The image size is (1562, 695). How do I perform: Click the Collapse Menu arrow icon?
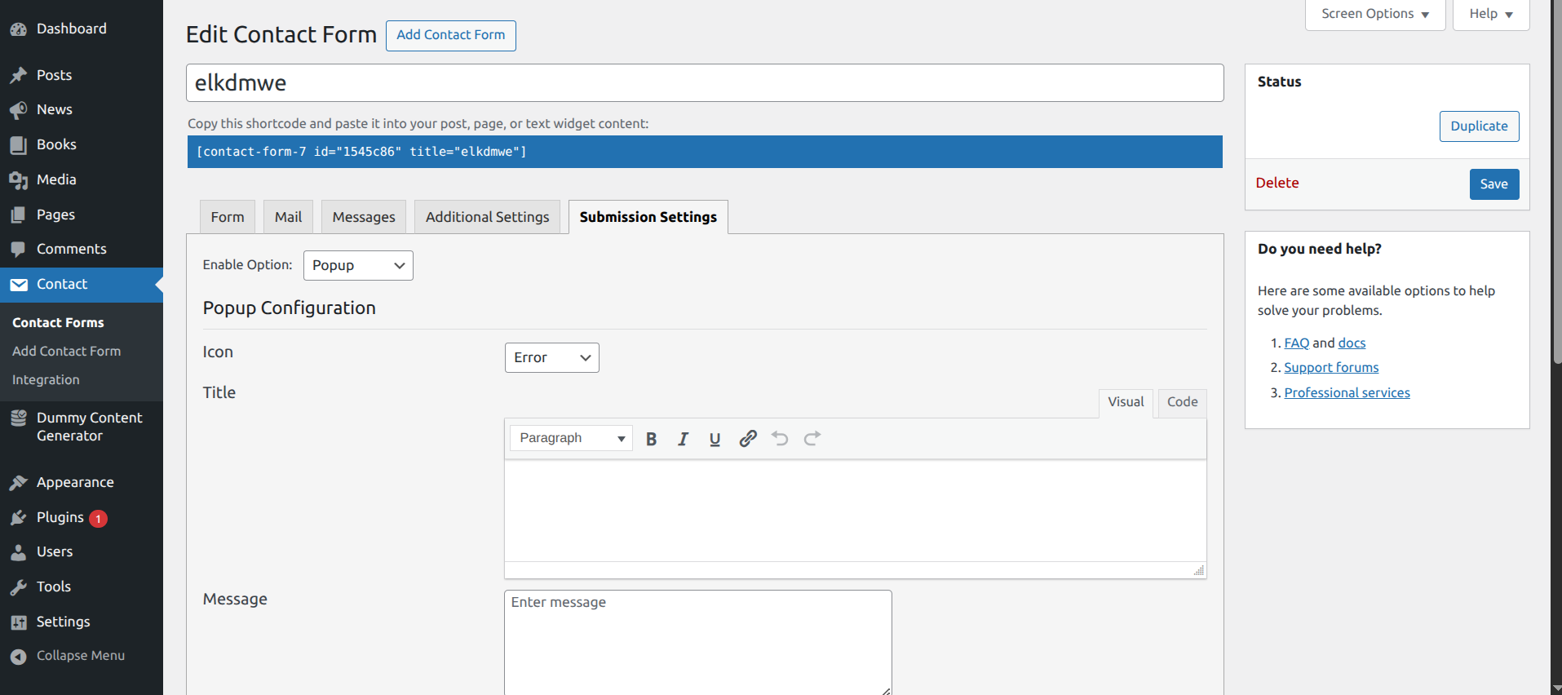(x=19, y=656)
